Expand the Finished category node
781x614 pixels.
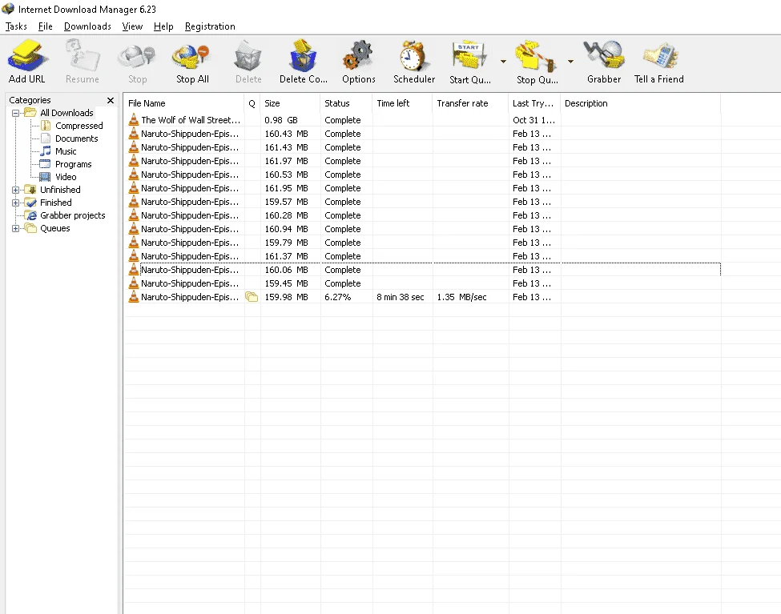[x=15, y=203]
